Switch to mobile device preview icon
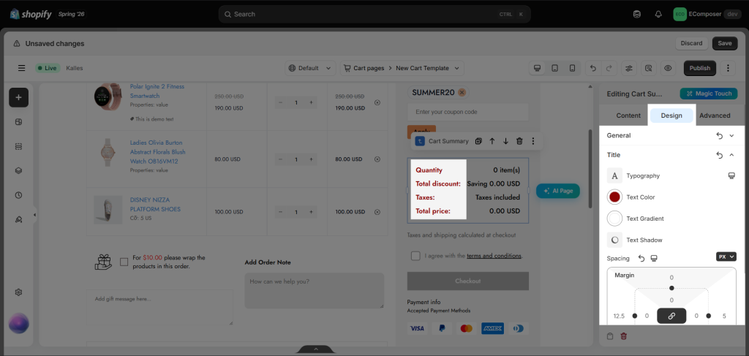 coord(572,68)
